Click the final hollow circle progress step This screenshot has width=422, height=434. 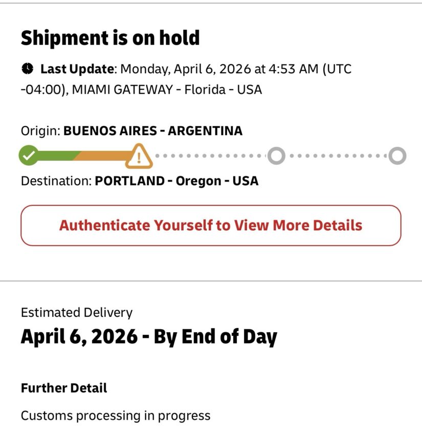click(x=397, y=156)
